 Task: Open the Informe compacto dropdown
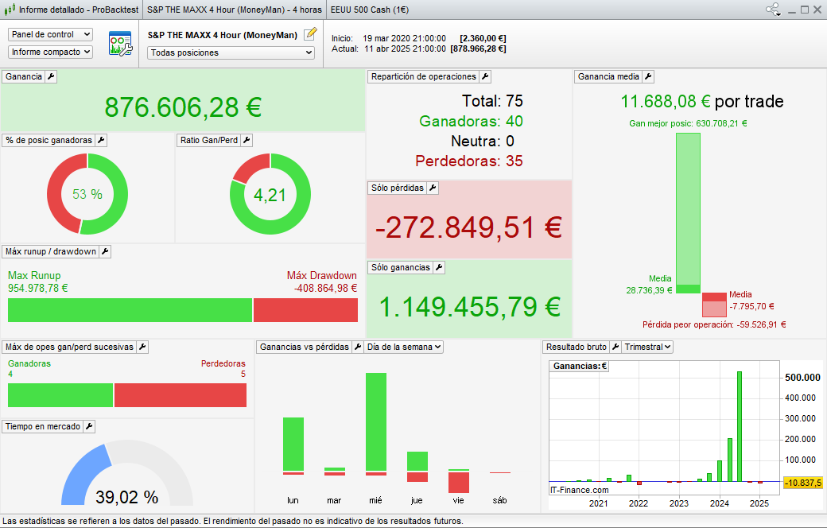(x=50, y=52)
